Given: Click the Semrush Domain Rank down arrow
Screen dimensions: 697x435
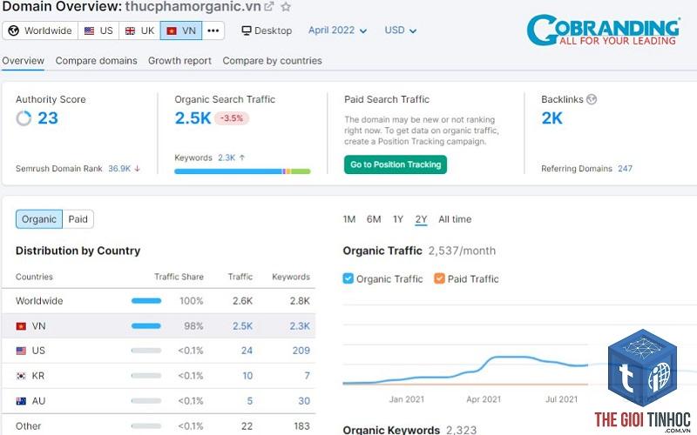Looking at the screenshot, I should pyautogui.click(x=138, y=169).
